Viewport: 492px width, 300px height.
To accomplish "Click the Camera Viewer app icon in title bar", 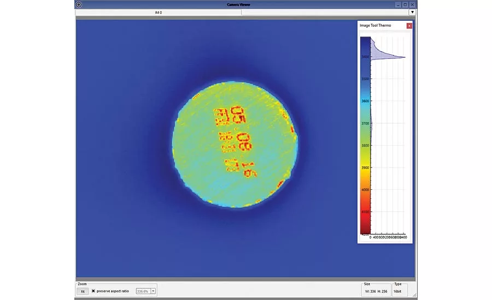I will 79,4.
